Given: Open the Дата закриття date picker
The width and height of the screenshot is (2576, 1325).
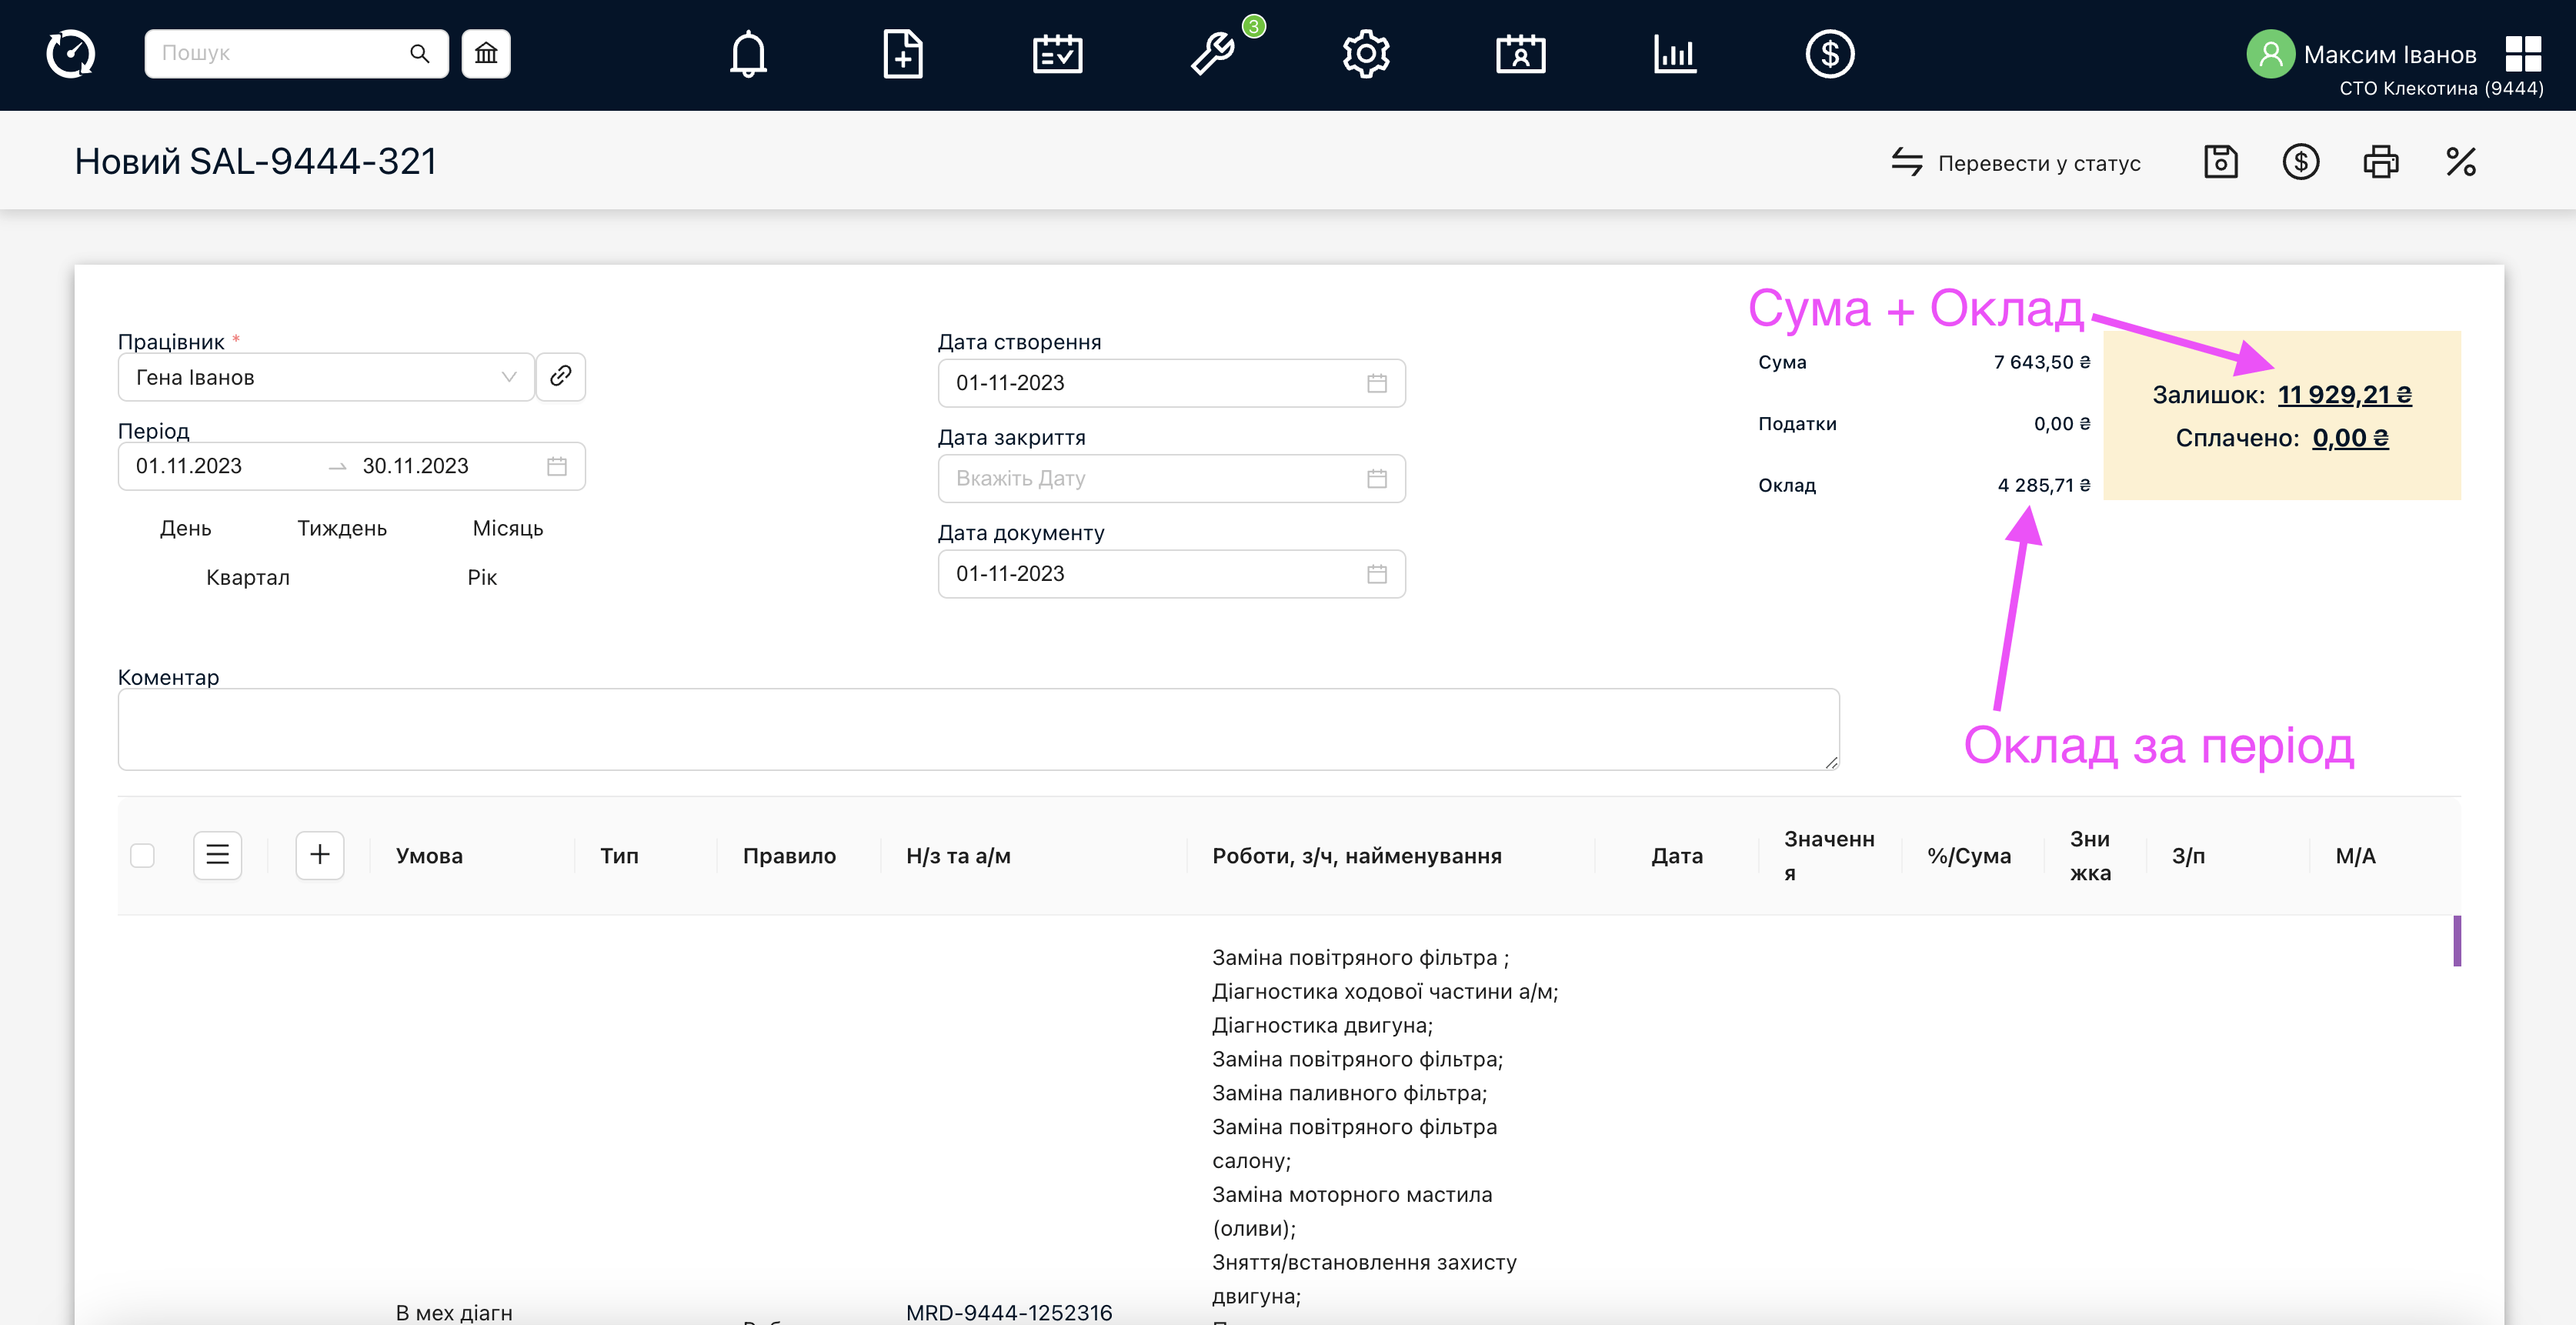Looking at the screenshot, I should pyautogui.click(x=1170, y=479).
